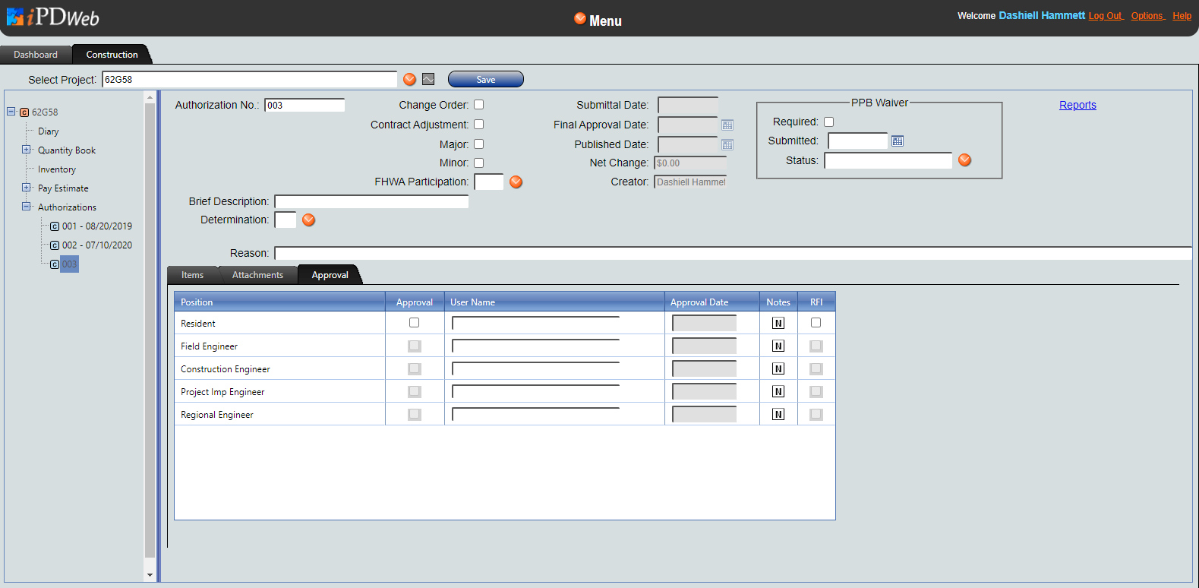The height and width of the screenshot is (588, 1199).
Task: Switch to the Attachments tab
Action: tap(257, 275)
